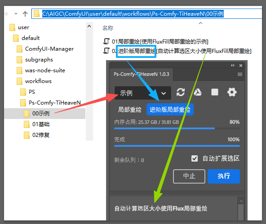Click folder icon beside ComfyUI-Manager
The image size is (266, 224).
19,49
